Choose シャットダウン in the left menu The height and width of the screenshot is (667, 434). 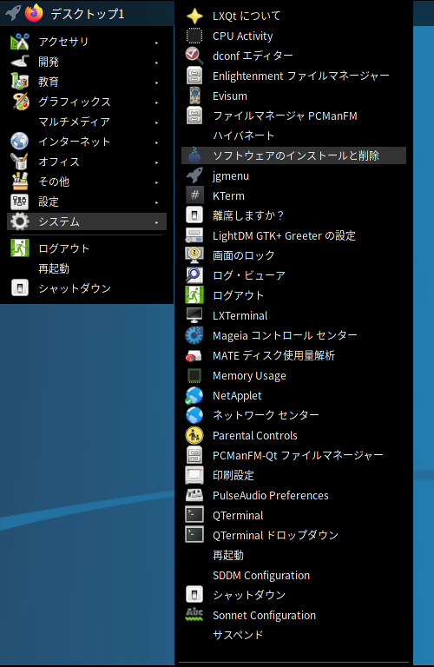click(87, 288)
